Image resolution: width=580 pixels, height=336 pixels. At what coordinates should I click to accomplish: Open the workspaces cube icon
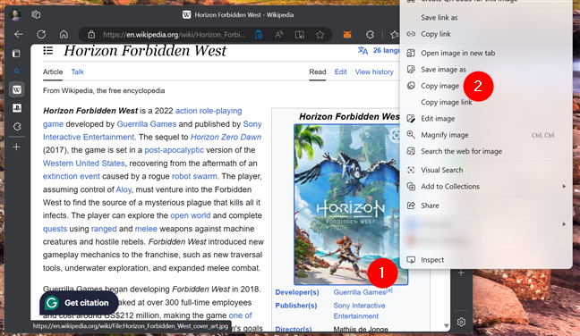pyautogui.click(x=36, y=15)
